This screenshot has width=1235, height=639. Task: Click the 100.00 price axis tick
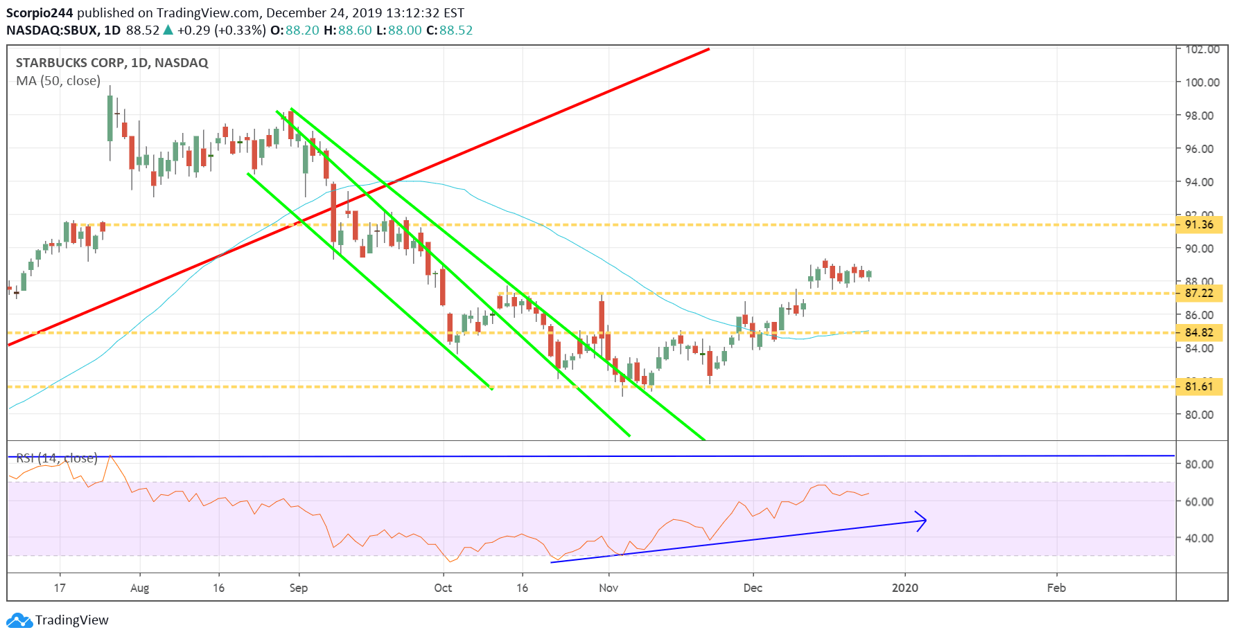(1202, 82)
